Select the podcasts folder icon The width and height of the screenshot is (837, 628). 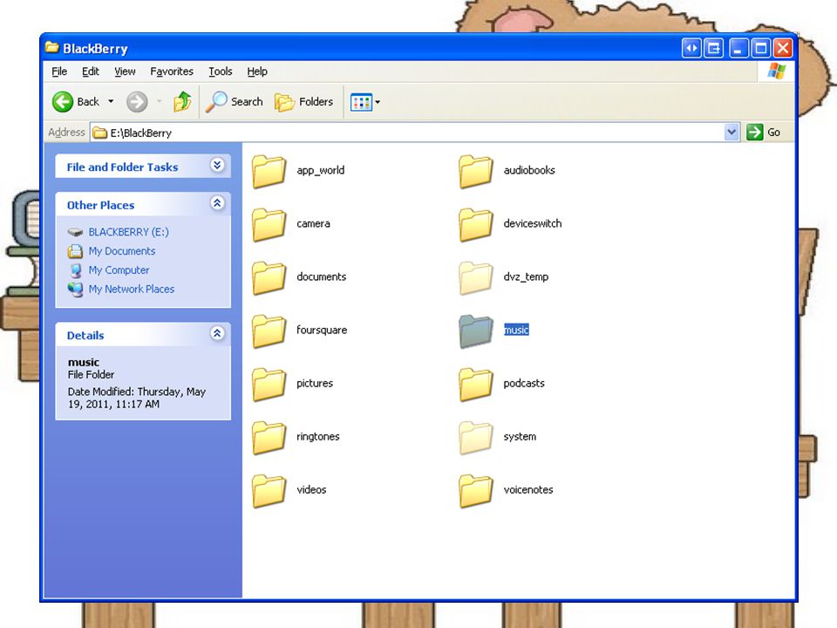476,385
